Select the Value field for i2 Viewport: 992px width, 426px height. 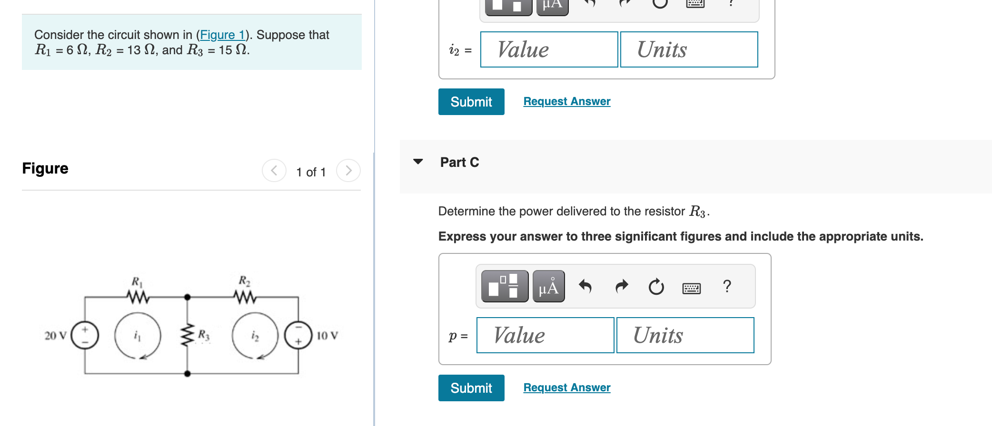point(548,49)
